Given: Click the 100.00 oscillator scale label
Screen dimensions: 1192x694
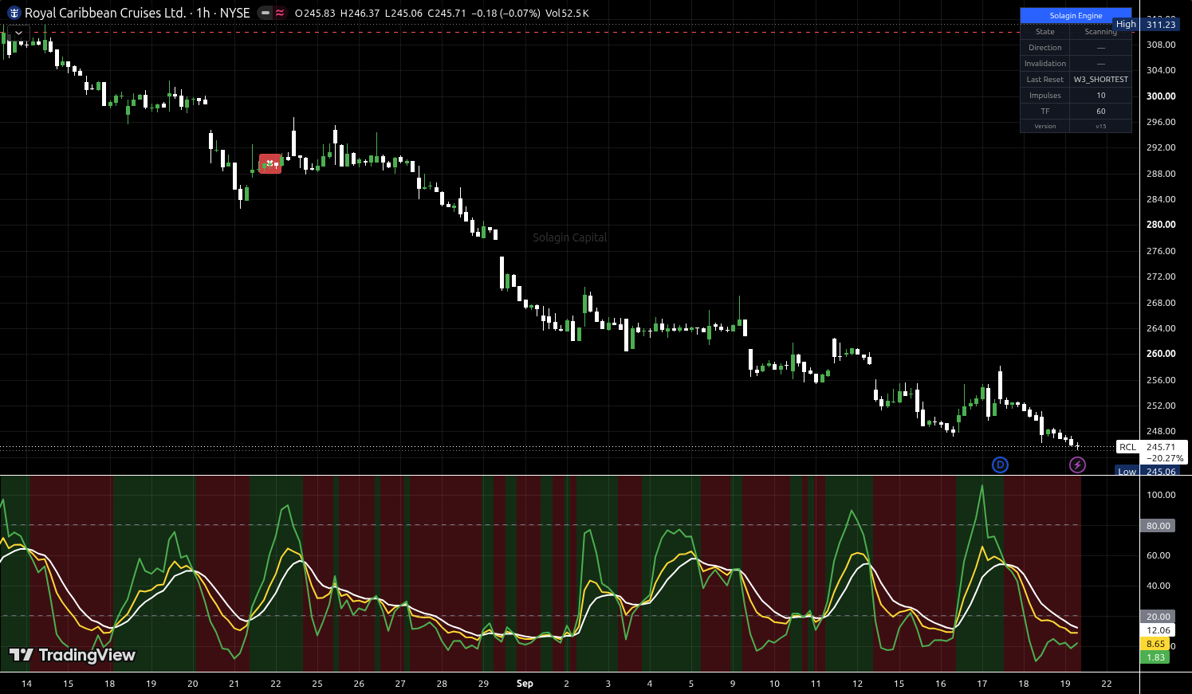Looking at the screenshot, I should [1161, 495].
